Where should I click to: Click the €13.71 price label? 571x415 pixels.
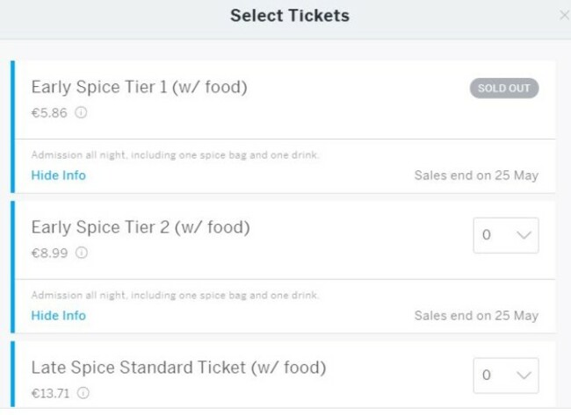pos(50,393)
